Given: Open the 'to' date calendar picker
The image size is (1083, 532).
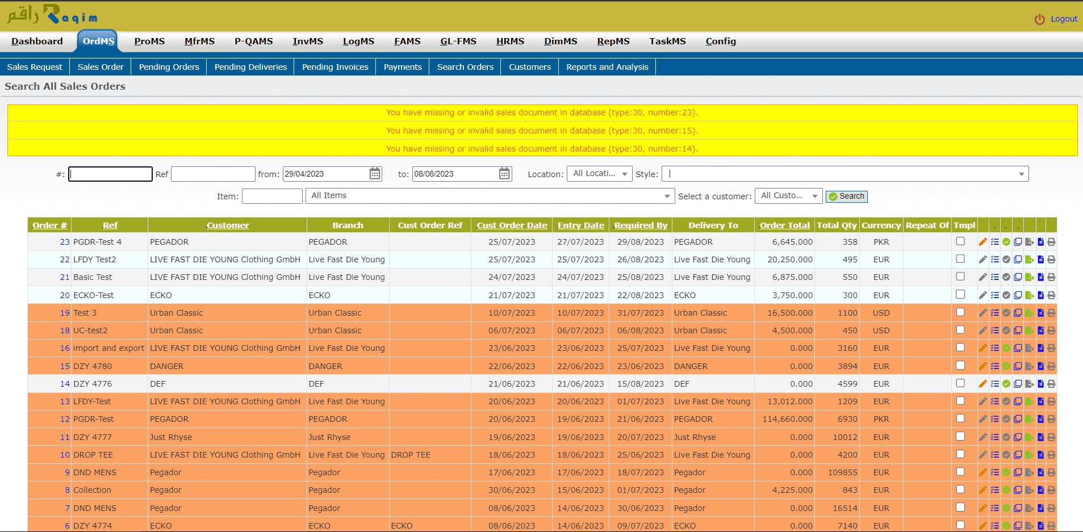Looking at the screenshot, I should click(504, 174).
